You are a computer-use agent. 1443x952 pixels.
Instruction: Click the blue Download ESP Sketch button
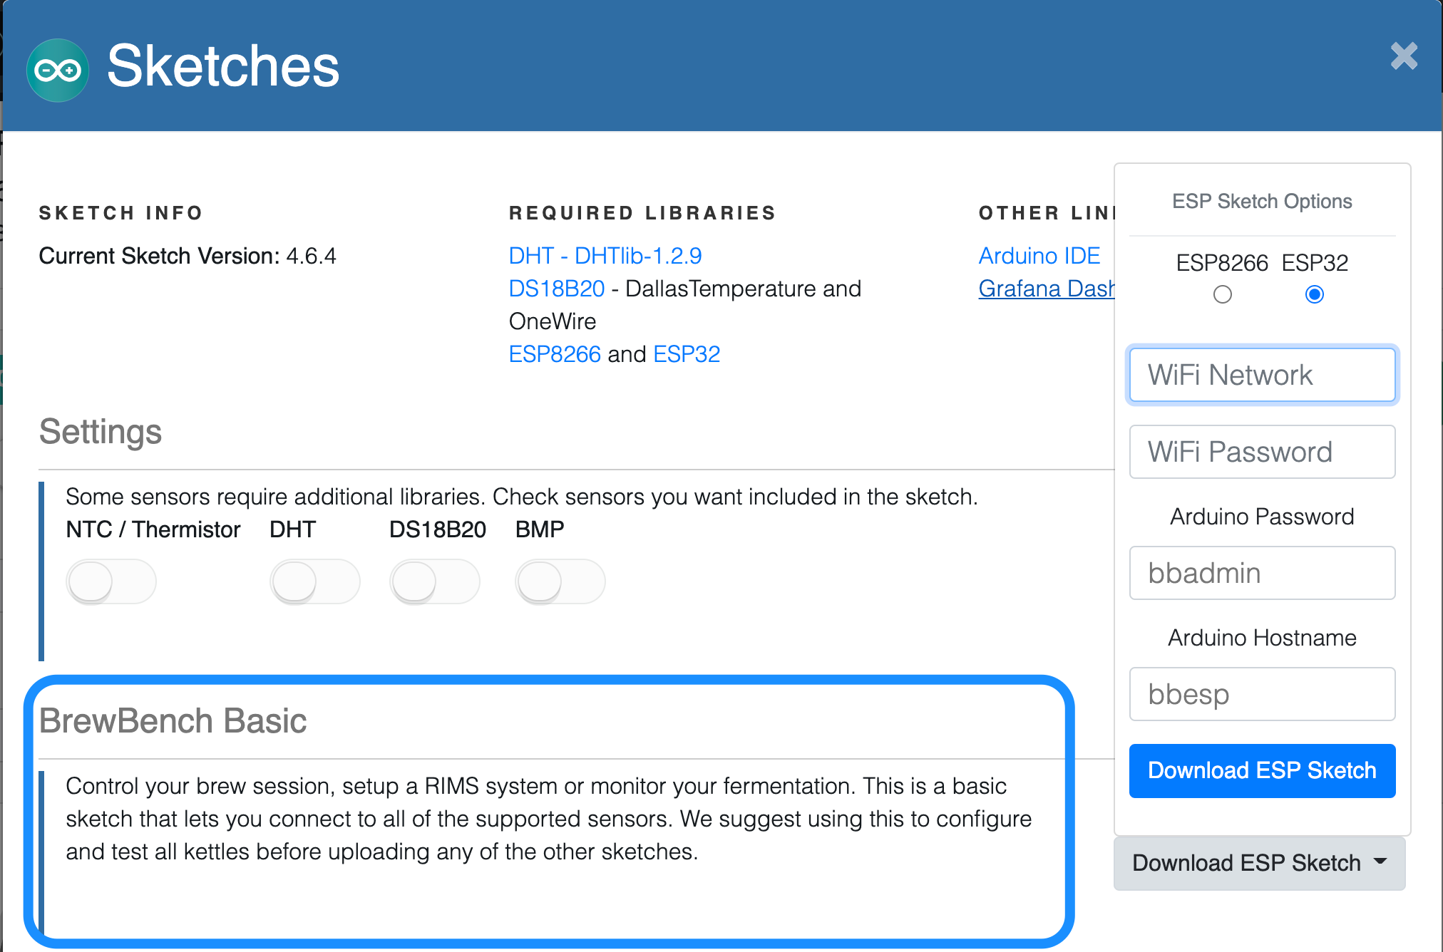pyautogui.click(x=1262, y=771)
